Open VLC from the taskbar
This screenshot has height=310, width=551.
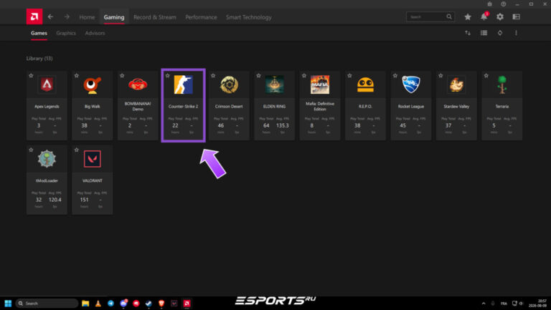click(x=98, y=304)
